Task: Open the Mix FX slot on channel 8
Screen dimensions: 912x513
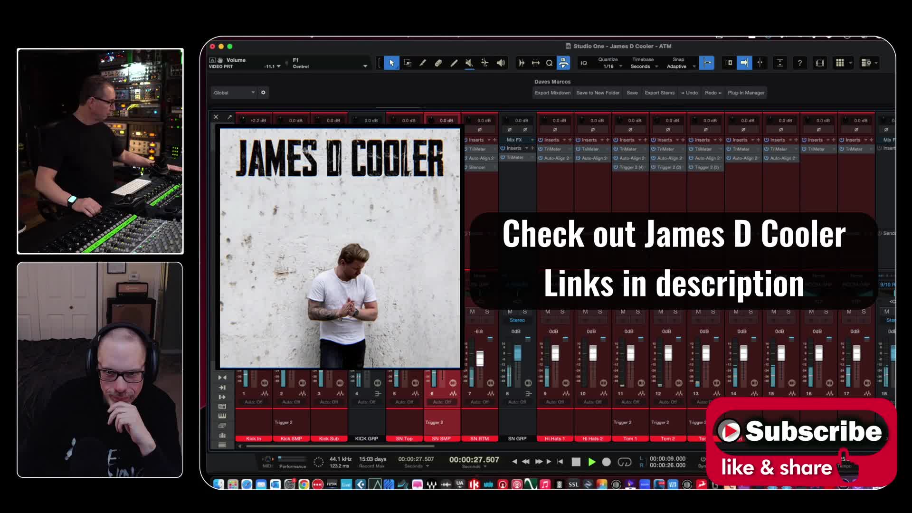Action: (x=517, y=140)
